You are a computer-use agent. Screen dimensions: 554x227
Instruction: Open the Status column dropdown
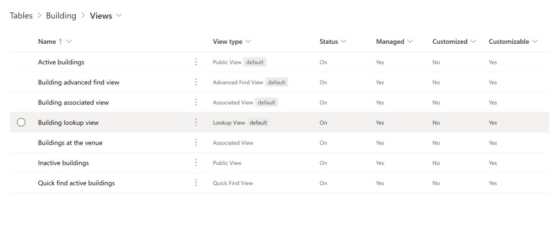(333, 42)
